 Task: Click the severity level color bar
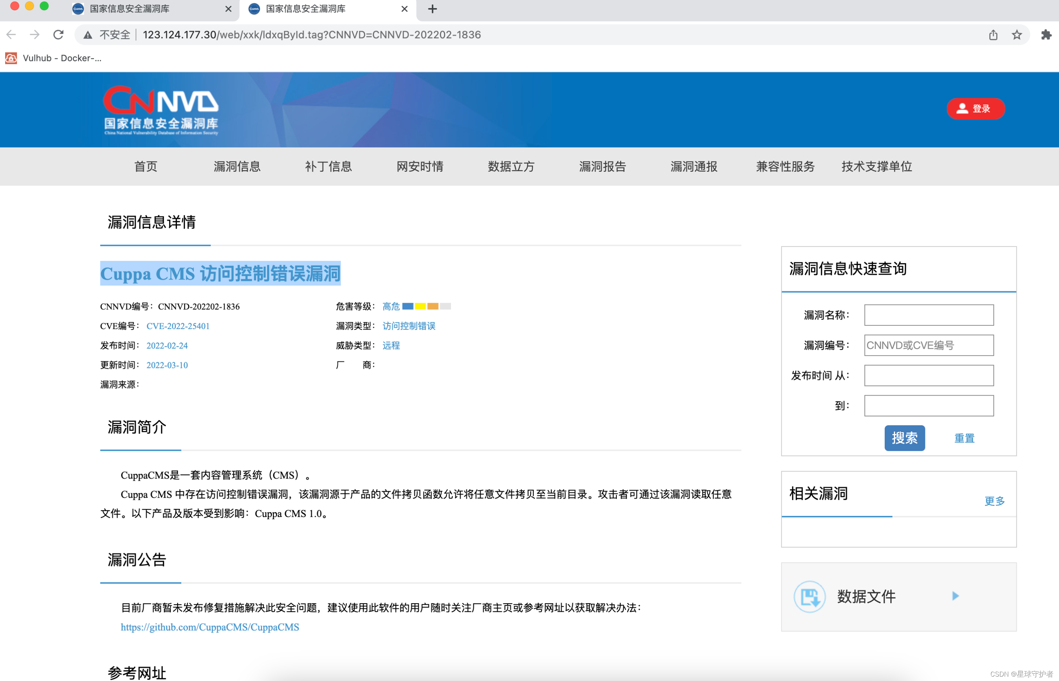[426, 306]
